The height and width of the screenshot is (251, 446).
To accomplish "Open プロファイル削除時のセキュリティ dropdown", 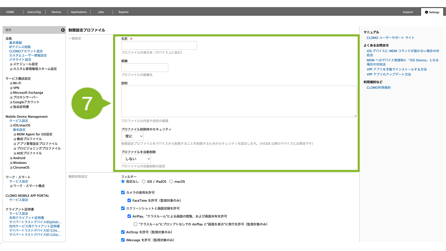I will (x=132, y=136).
